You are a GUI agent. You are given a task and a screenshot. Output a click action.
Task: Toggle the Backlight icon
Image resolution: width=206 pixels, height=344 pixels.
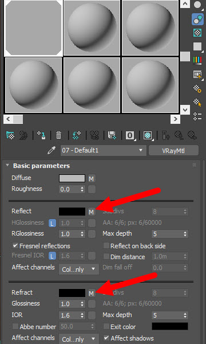[x=197, y=19]
